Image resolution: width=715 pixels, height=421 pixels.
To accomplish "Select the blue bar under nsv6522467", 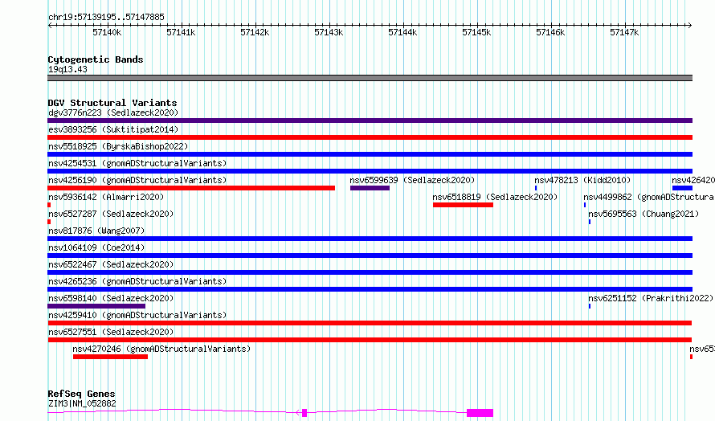I will click(370, 272).
